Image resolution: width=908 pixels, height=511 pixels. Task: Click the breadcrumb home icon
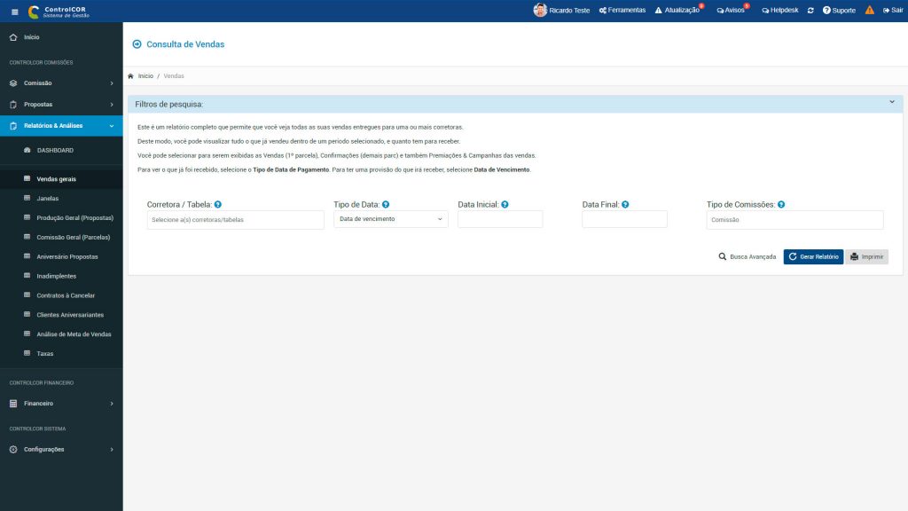[x=131, y=76]
